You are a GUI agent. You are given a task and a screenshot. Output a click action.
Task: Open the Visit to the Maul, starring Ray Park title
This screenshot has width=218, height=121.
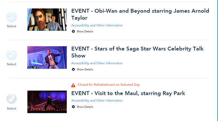128,93
